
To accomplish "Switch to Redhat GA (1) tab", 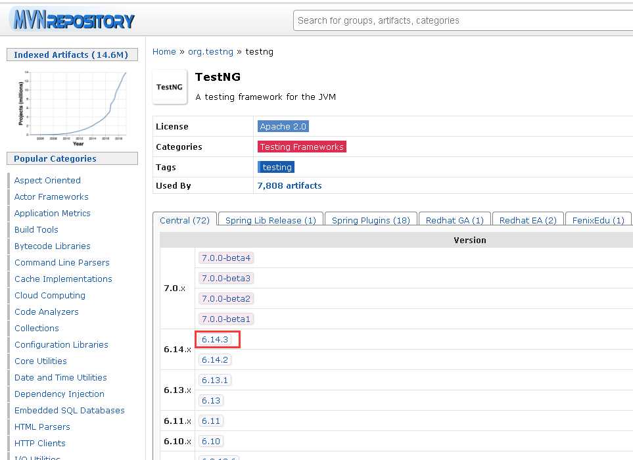I will point(455,220).
